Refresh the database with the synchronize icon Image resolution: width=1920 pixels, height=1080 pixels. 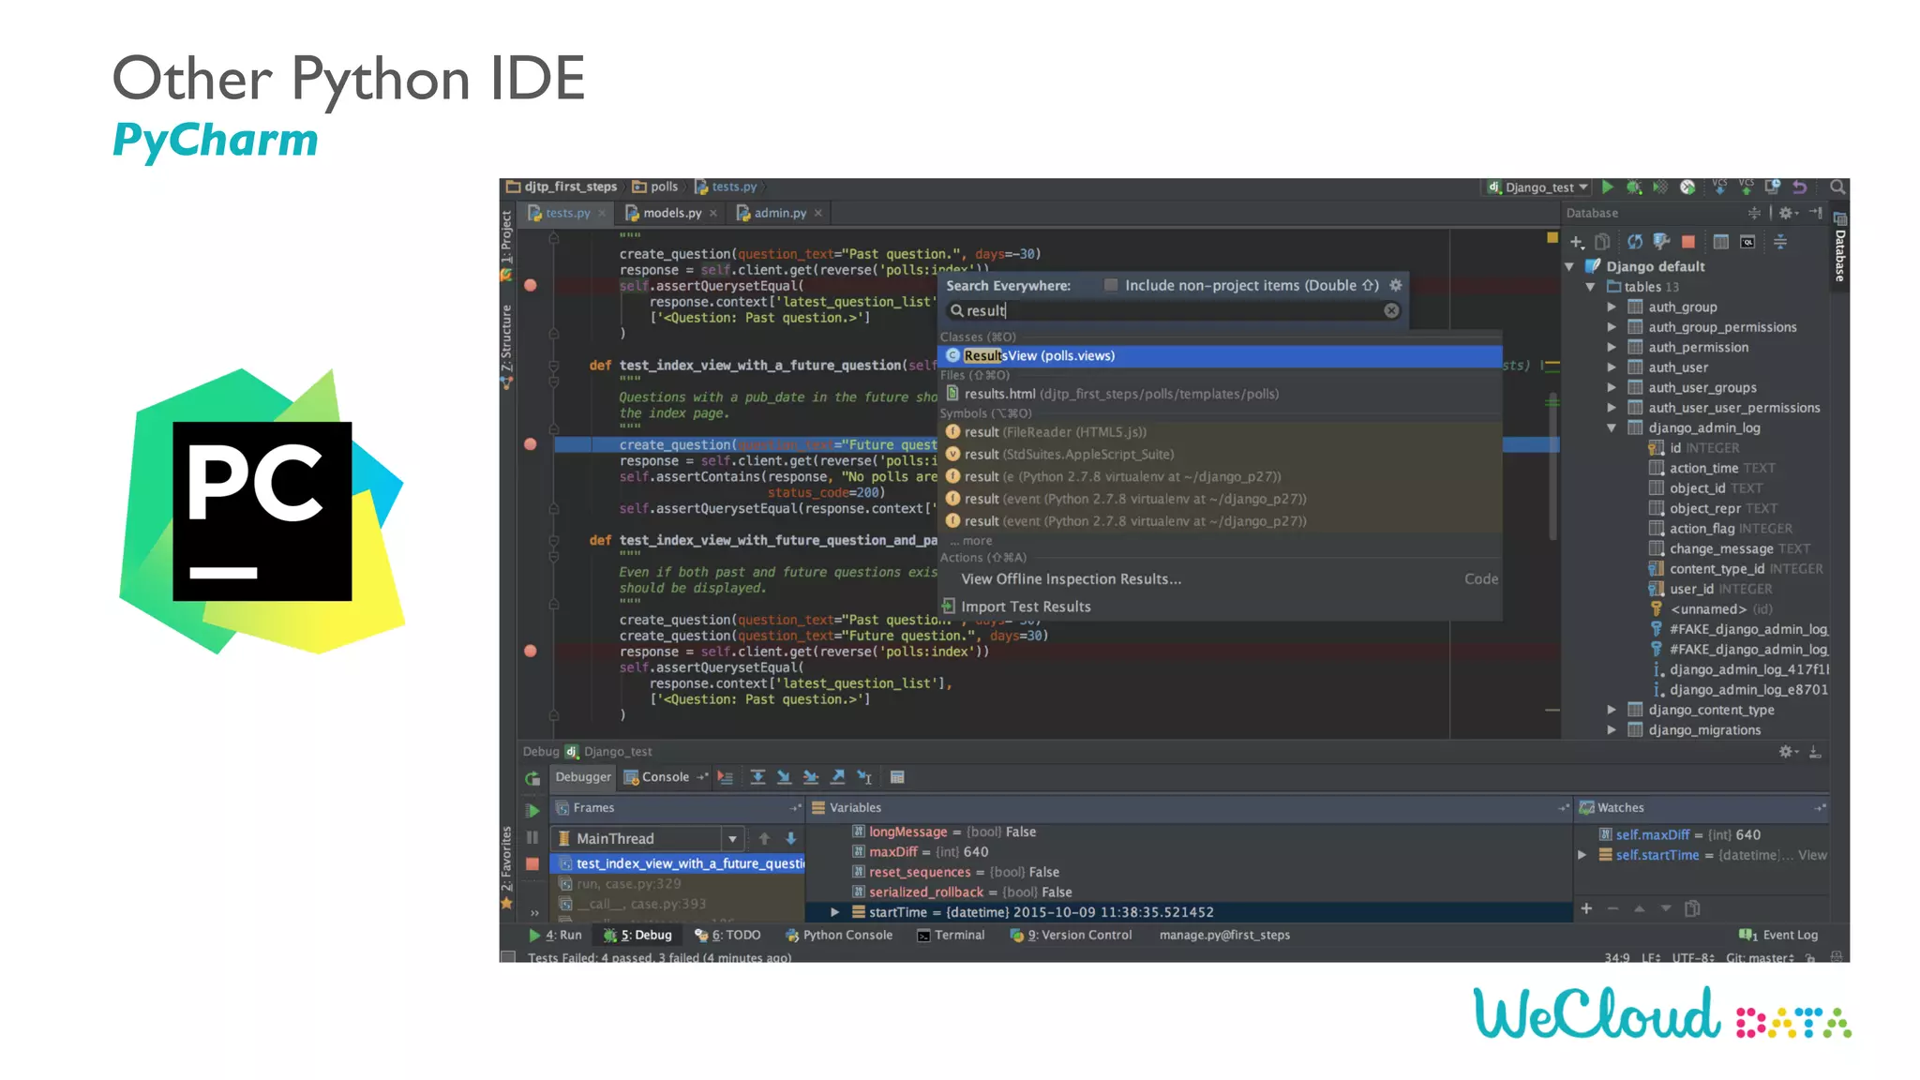[1634, 242]
